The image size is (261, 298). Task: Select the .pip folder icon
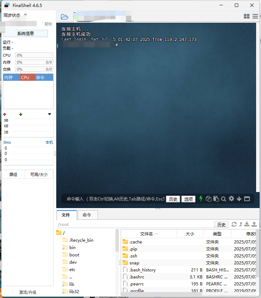point(125,249)
